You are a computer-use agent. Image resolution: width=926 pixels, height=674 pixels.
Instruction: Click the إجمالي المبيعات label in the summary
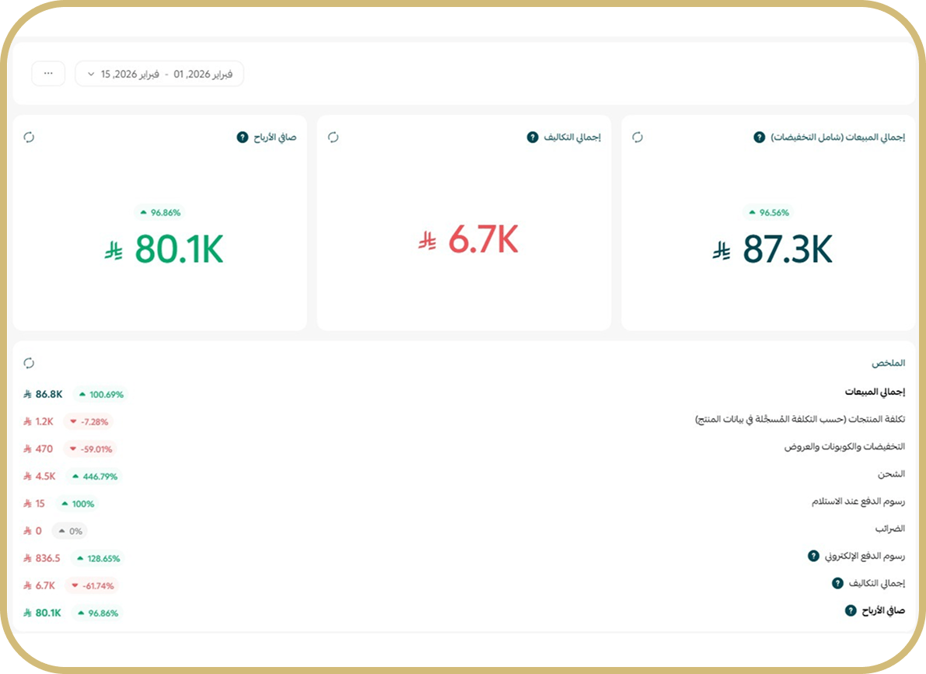point(875,392)
